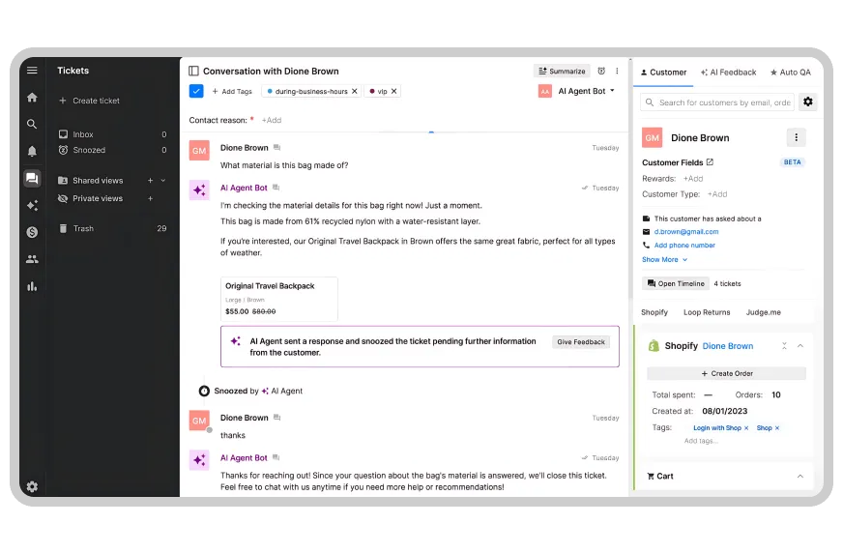Image resolution: width=843 pixels, height=553 pixels.
Task: Add a new Private view plus icon
Action: (151, 198)
